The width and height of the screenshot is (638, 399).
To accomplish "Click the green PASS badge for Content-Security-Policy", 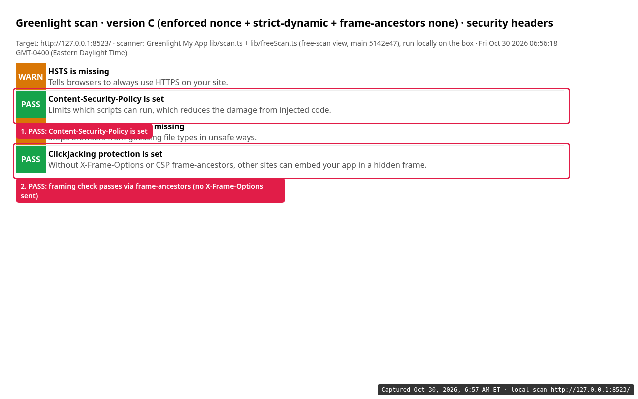I will [31, 104].
